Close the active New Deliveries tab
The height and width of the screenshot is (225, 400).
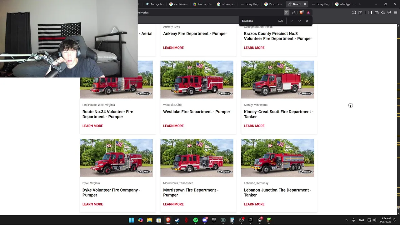coord(305,4)
